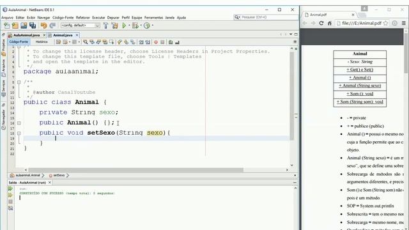
Task: Expand the Profile Project dropdown arrow
Action: pyautogui.click(x=153, y=26)
